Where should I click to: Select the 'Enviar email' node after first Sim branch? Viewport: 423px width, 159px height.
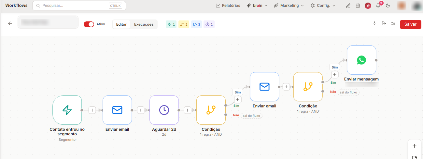click(264, 87)
